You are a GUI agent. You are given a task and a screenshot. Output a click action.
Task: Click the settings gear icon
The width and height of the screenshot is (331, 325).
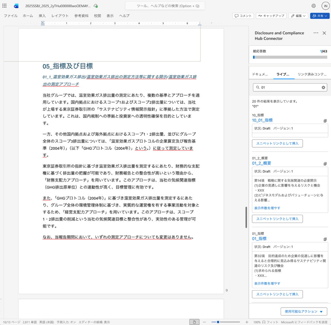[313, 5]
